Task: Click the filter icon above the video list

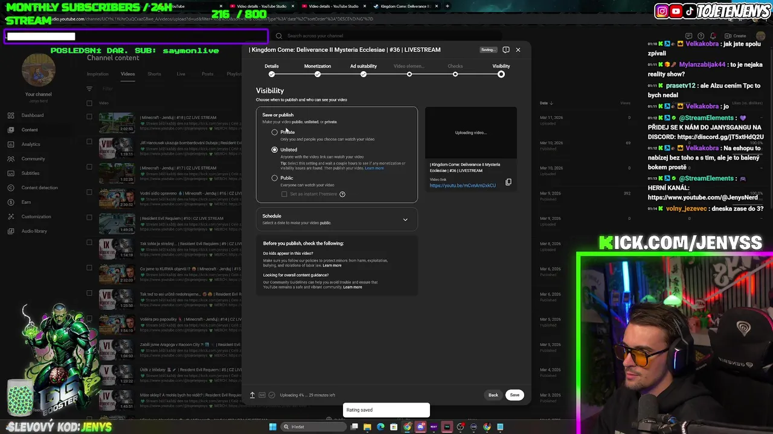Action: [x=89, y=88]
